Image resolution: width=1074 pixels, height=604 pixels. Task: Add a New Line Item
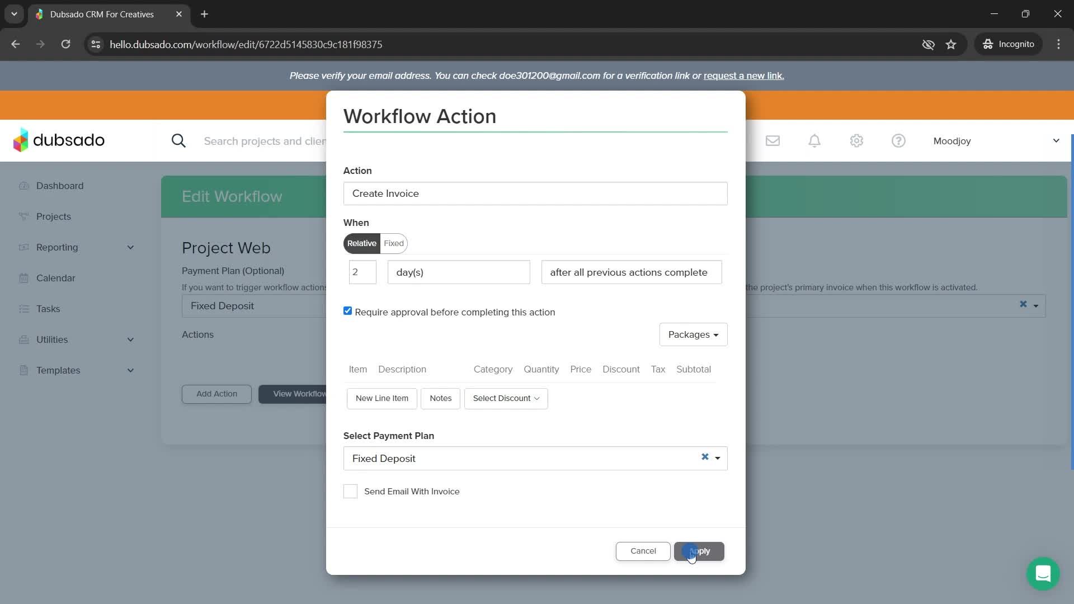(382, 398)
